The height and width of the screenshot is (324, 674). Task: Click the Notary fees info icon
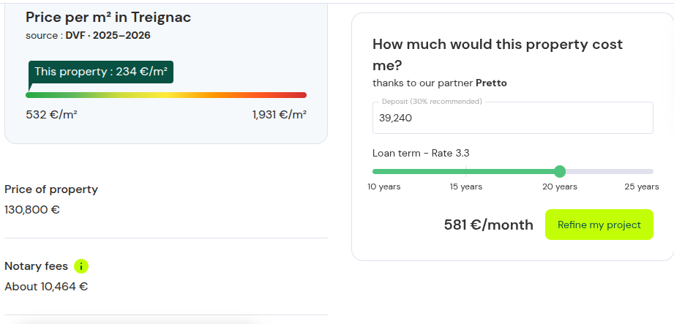pyautogui.click(x=80, y=266)
